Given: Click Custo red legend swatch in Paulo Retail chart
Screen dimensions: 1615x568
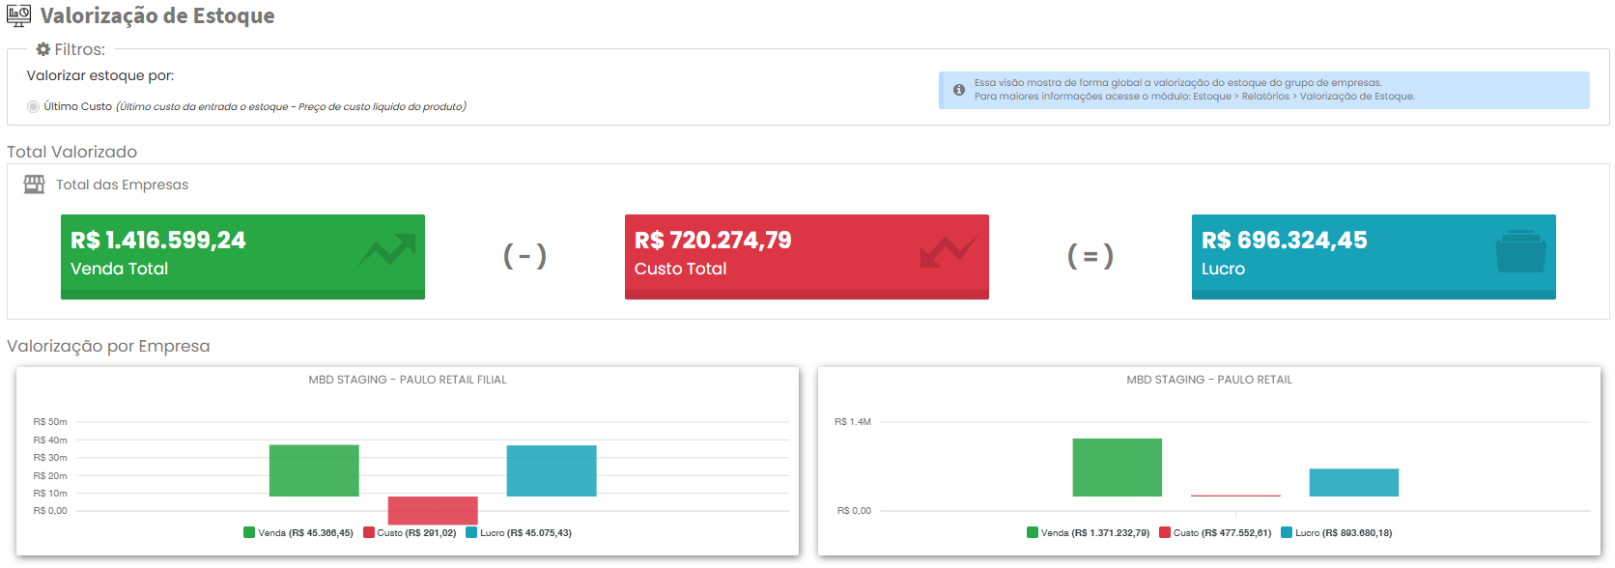Looking at the screenshot, I should pyautogui.click(x=1165, y=532).
